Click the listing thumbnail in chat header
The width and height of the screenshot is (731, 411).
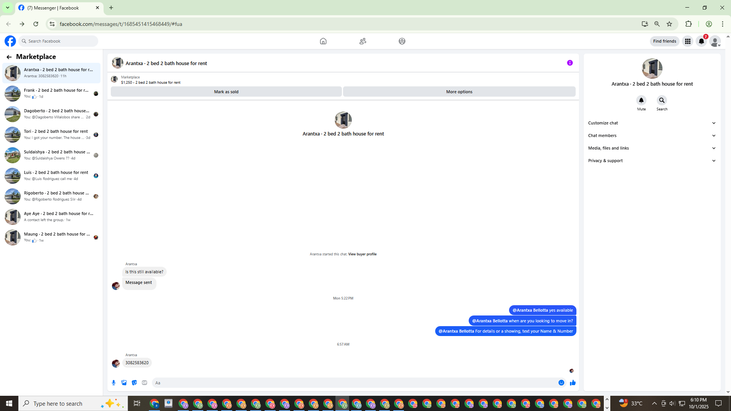[x=117, y=63]
